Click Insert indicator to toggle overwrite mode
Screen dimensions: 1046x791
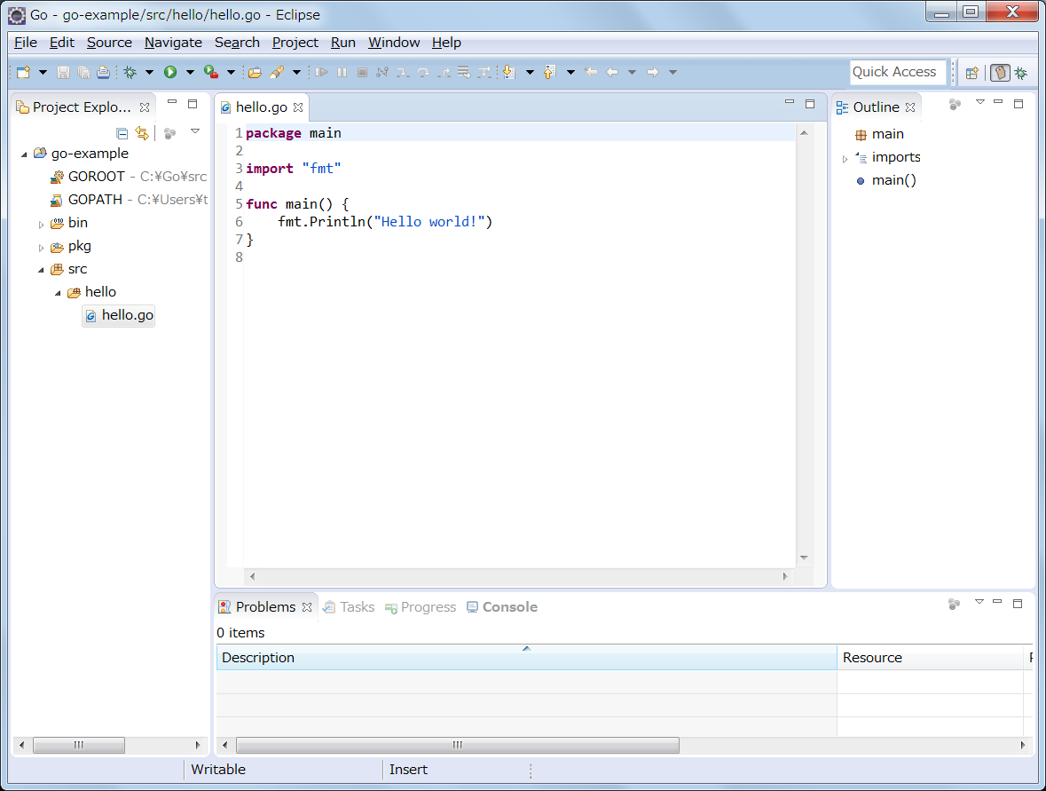(408, 769)
